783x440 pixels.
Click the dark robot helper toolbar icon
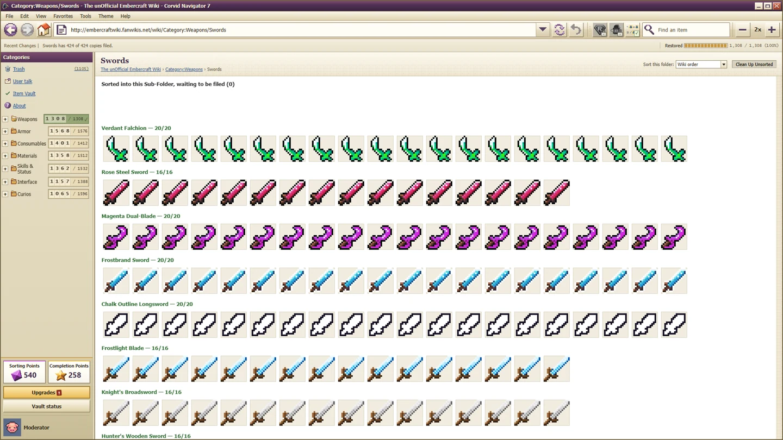(x=616, y=30)
